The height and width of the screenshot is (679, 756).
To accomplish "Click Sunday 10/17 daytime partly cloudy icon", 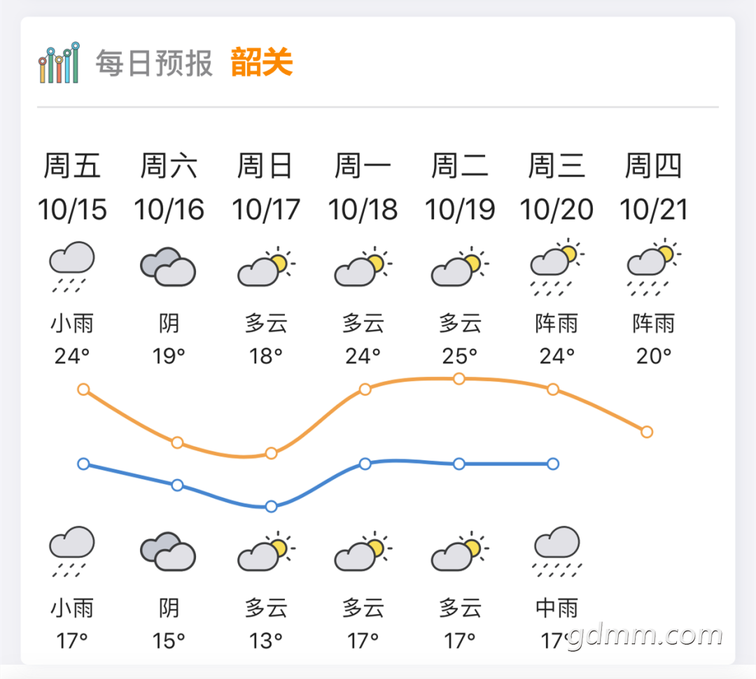I will tap(266, 267).
